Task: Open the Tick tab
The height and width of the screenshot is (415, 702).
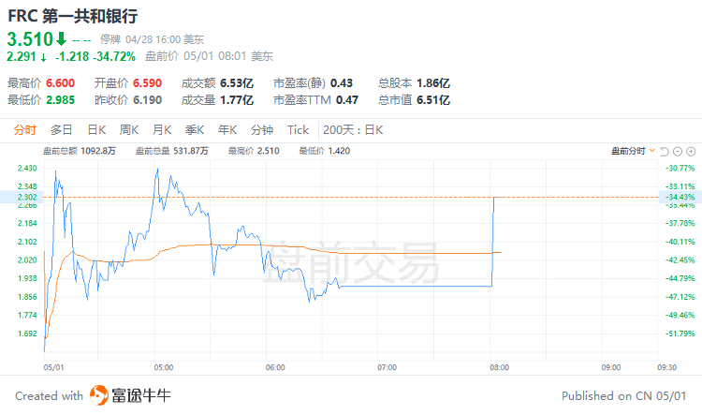Action: (x=299, y=130)
